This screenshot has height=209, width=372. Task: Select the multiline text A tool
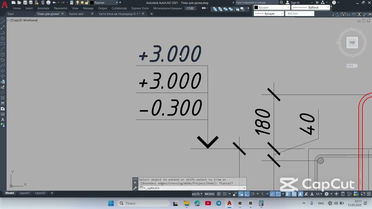[x=3, y=120]
